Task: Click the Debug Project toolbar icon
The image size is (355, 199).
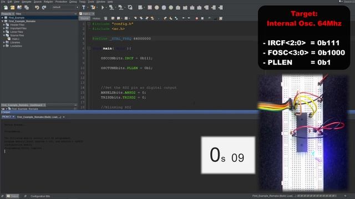Action: 140,7
